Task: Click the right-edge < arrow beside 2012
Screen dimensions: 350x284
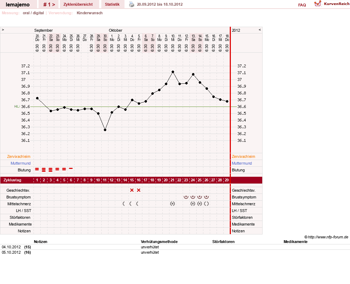Action: (x=260, y=30)
